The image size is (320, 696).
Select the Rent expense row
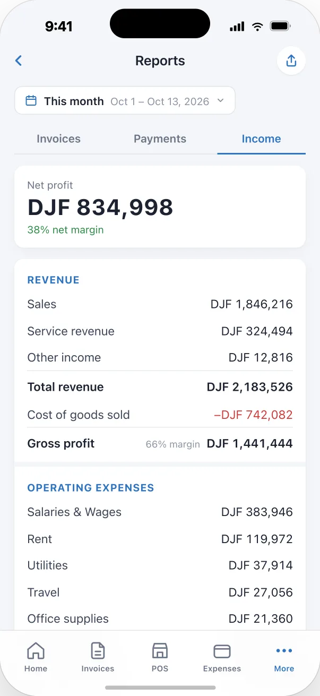pyautogui.click(x=160, y=539)
